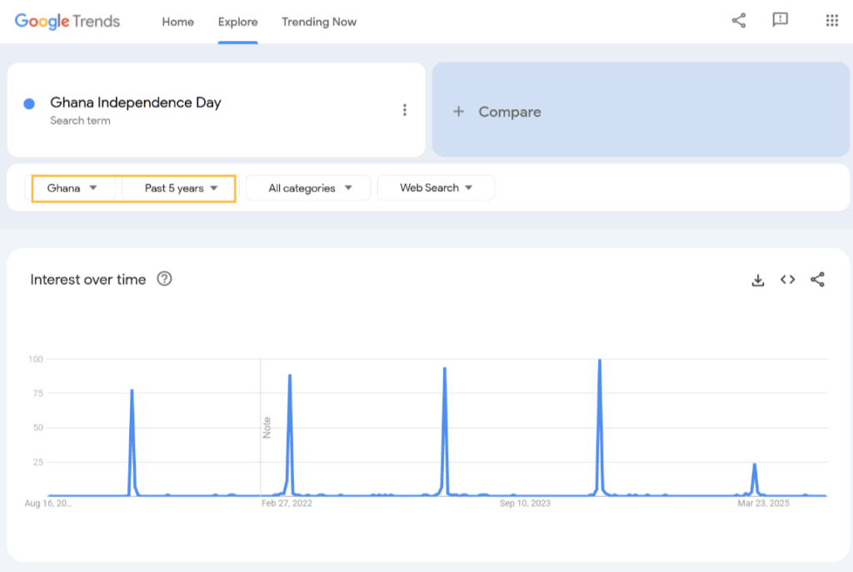The width and height of the screenshot is (853, 572).
Task: Click the Compare card
Action: coord(641,109)
